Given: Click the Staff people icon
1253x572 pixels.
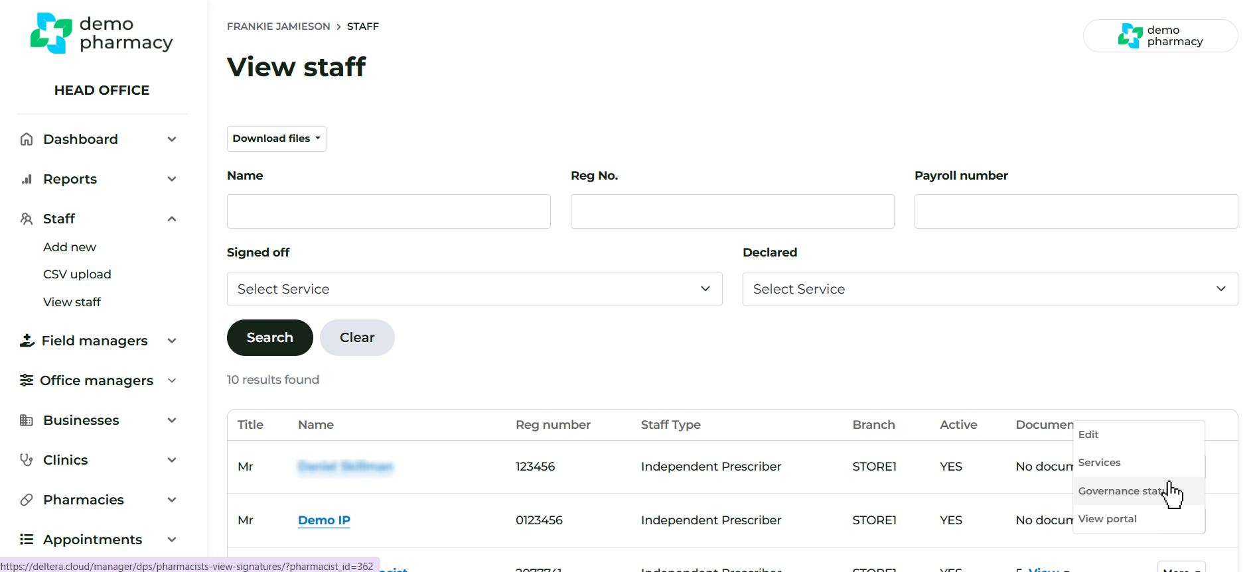Looking at the screenshot, I should [x=27, y=219].
